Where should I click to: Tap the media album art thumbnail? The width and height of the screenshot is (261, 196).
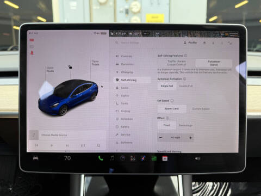pyautogui.click(x=34, y=135)
